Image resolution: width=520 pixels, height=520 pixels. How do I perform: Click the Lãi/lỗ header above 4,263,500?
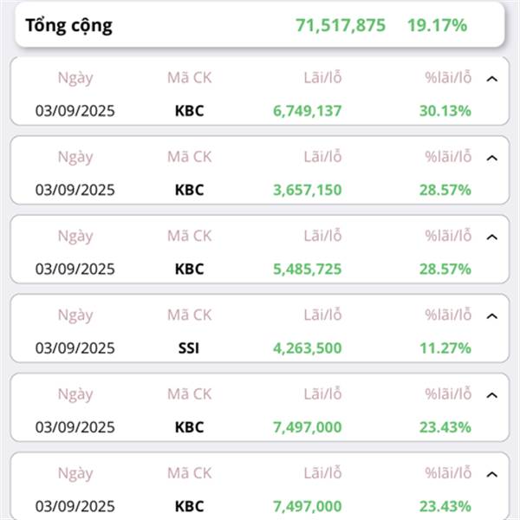tap(322, 315)
